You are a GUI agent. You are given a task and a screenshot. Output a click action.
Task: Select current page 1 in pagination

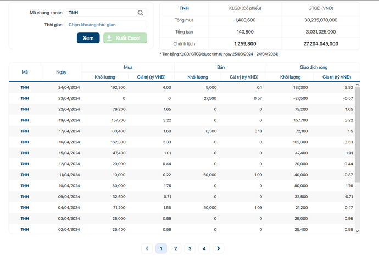[x=161, y=248]
